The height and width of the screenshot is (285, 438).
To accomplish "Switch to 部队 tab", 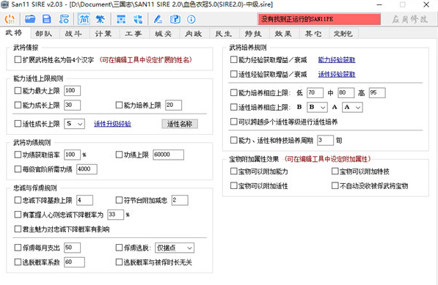I will click(44, 34).
